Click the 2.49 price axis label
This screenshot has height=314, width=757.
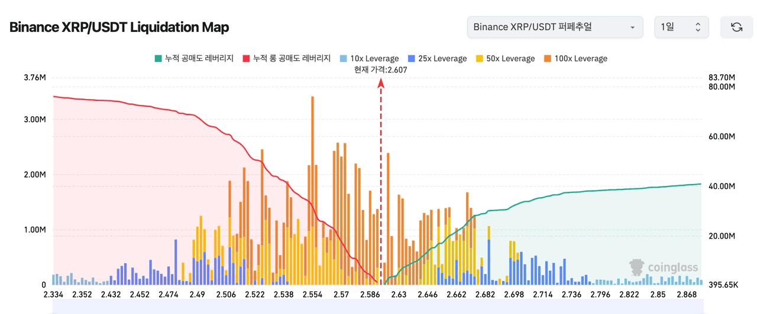pos(198,295)
